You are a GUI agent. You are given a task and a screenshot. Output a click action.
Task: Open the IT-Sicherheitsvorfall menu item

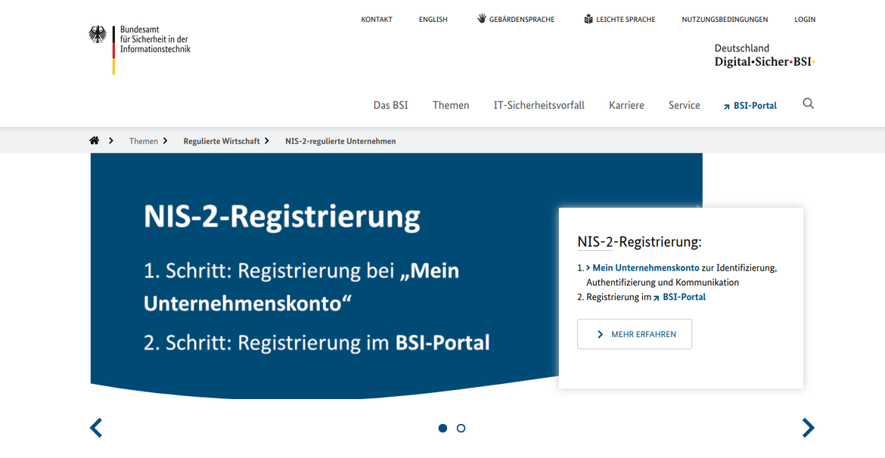pos(539,106)
